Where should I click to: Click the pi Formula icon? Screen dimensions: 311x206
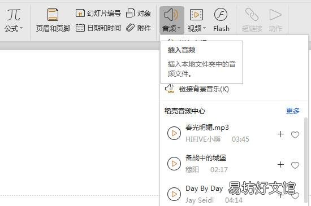pyautogui.click(x=14, y=15)
